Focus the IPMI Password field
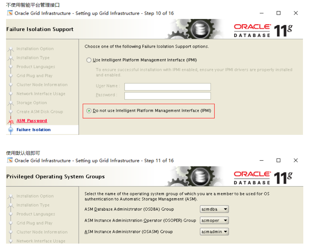This screenshot has height=252, width=321. coord(167,96)
